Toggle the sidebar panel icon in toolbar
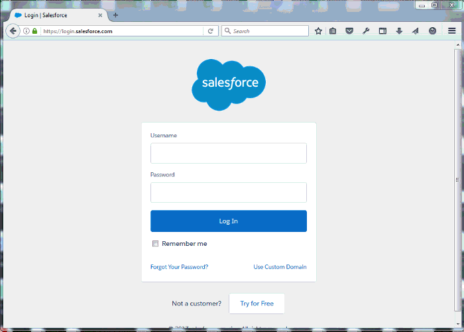Image resolution: width=464 pixels, height=332 pixels. pyautogui.click(x=382, y=31)
